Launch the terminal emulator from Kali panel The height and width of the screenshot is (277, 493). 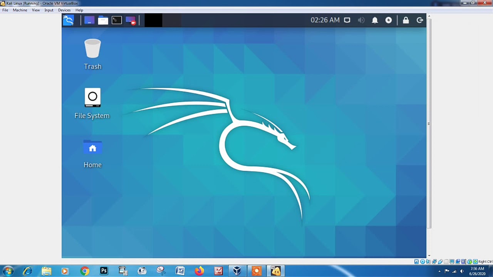[117, 20]
